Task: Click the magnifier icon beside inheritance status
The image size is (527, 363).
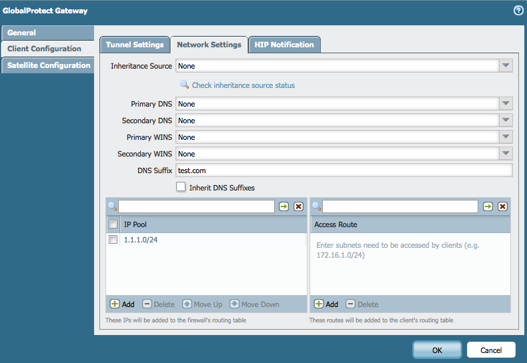Action: (184, 85)
